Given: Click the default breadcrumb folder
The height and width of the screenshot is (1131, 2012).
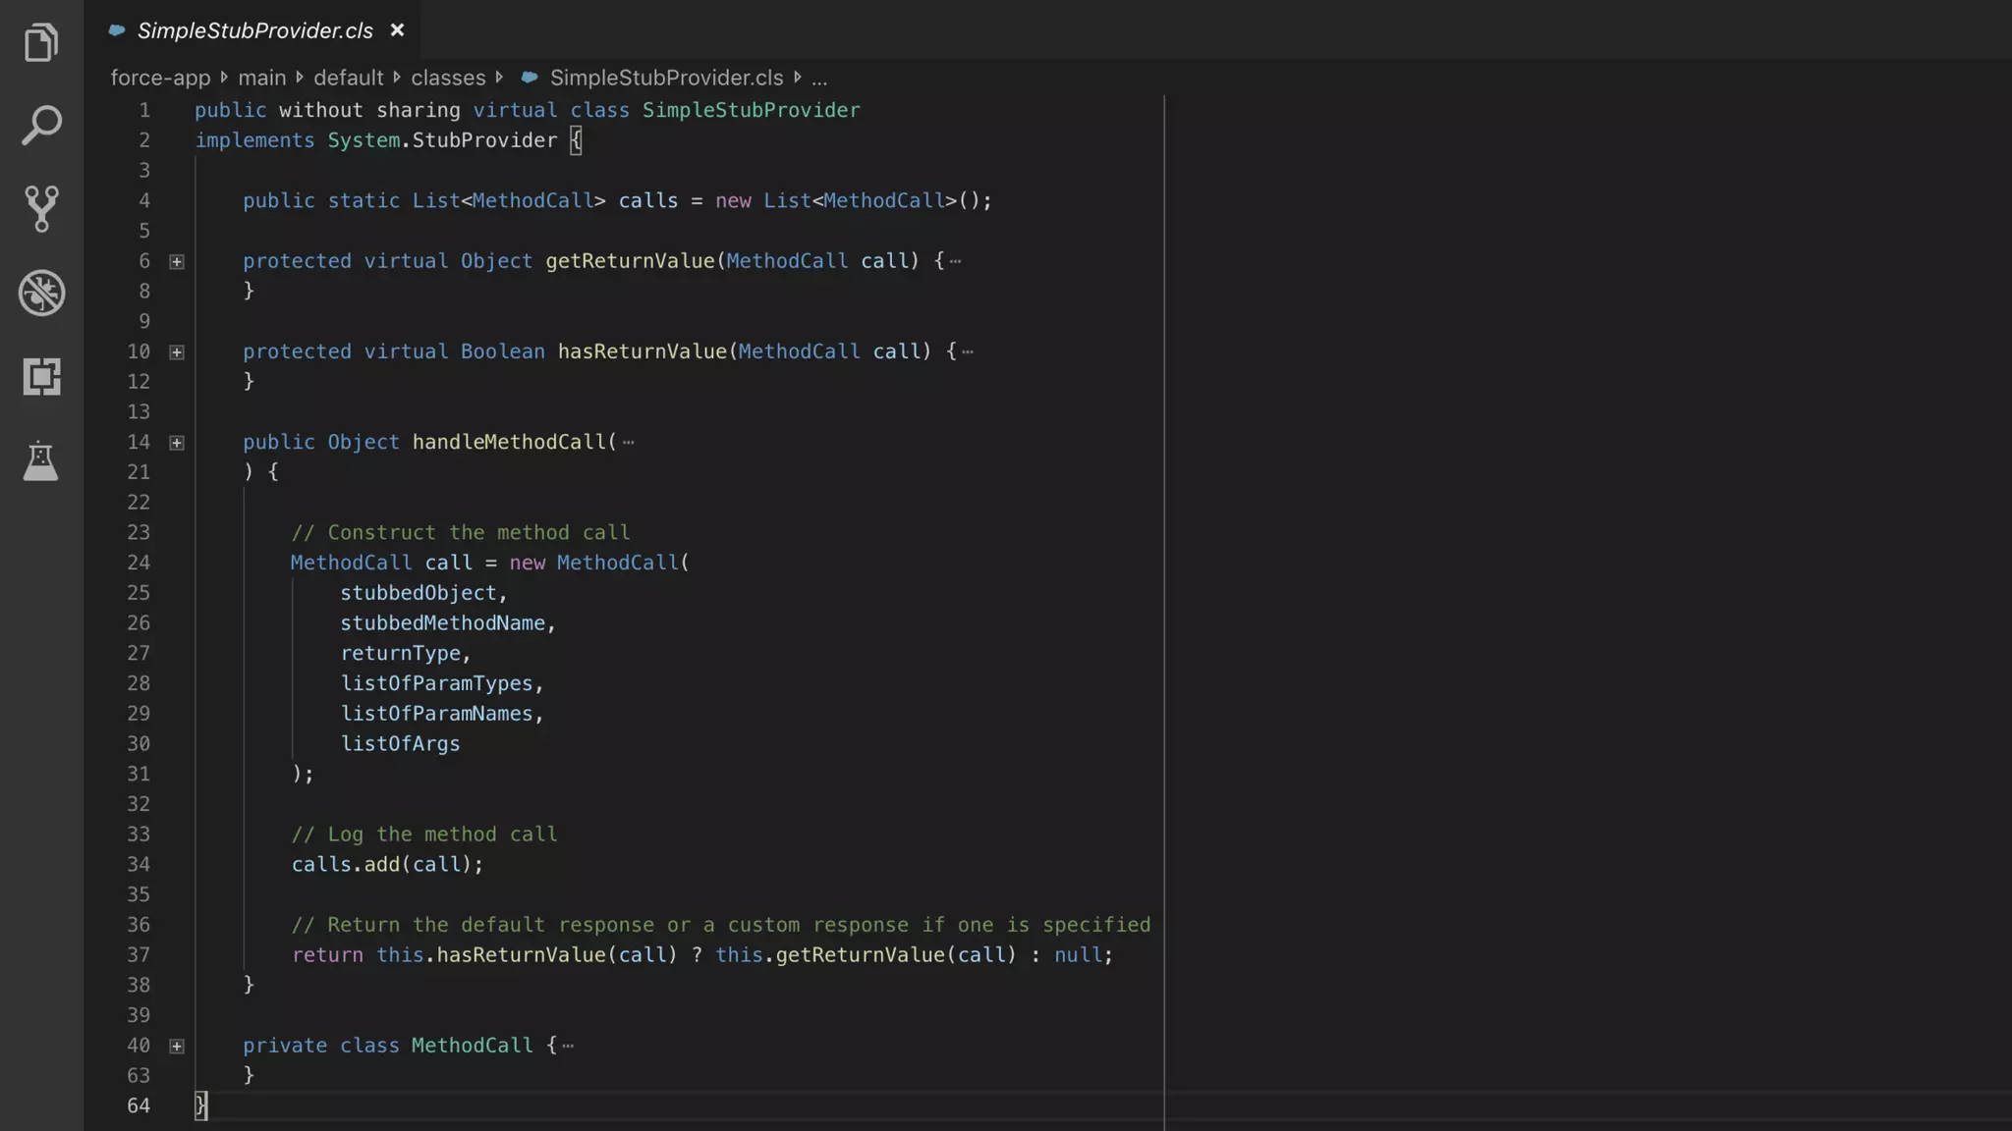Looking at the screenshot, I should [x=348, y=78].
